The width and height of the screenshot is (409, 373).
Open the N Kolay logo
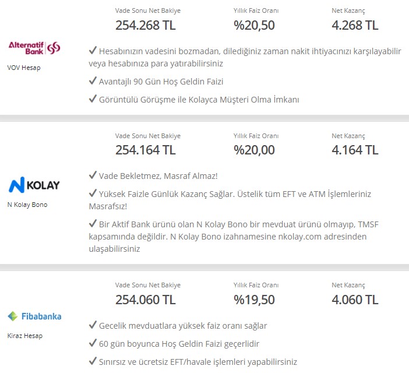click(34, 185)
